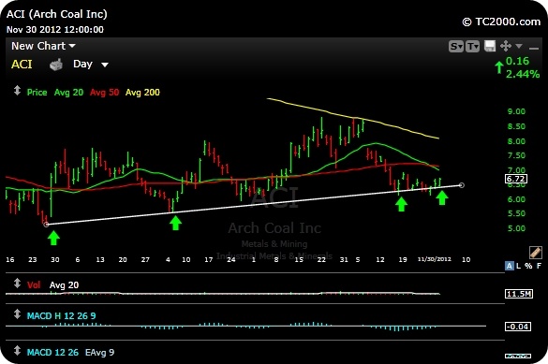The height and width of the screenshot is (364, 548).
Task: Click the MACD 12 26 label
Action: (x=52, y=353)
